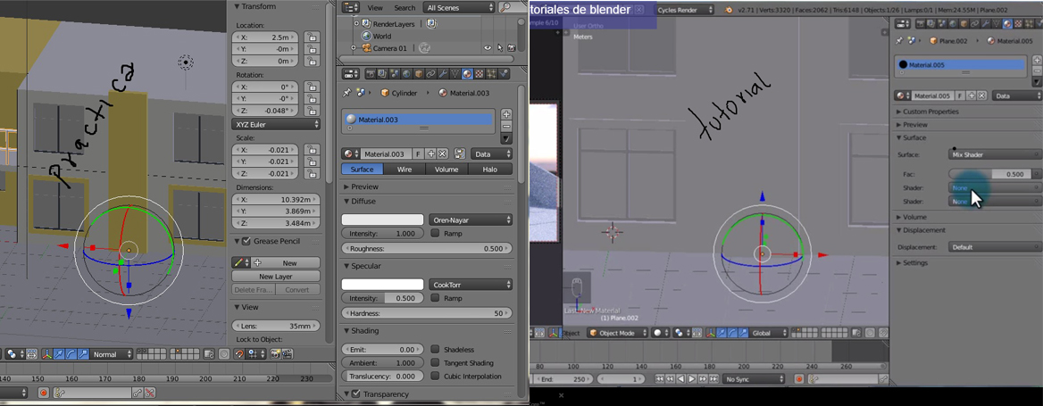Lock the Rotation Z value in Transform
Screen dimensions: 1043x406
pyautogui.click(x=311, y=111)
